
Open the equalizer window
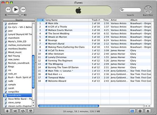132,111
